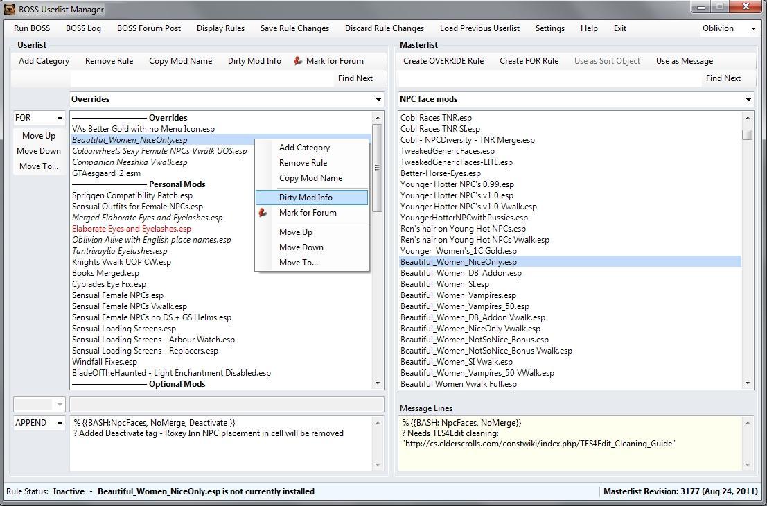
Task: Choose Move Down in context menu
Action: [x=312, y=247]
